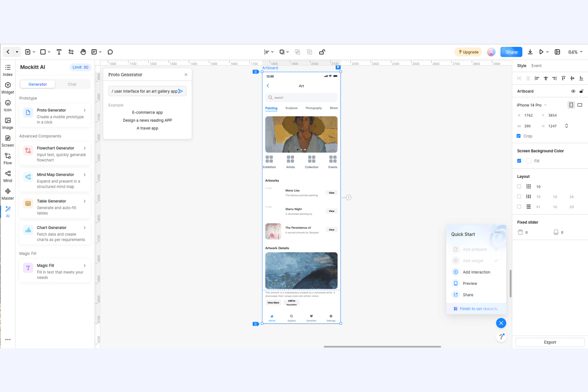The width and height of the screenshot is (588, 392).
Task: Select the Hand pan tool
Action: [83, 52]
